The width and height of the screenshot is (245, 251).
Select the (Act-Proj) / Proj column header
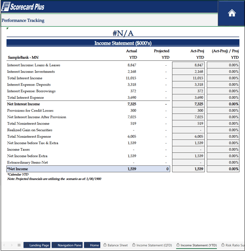pos(225,51)
